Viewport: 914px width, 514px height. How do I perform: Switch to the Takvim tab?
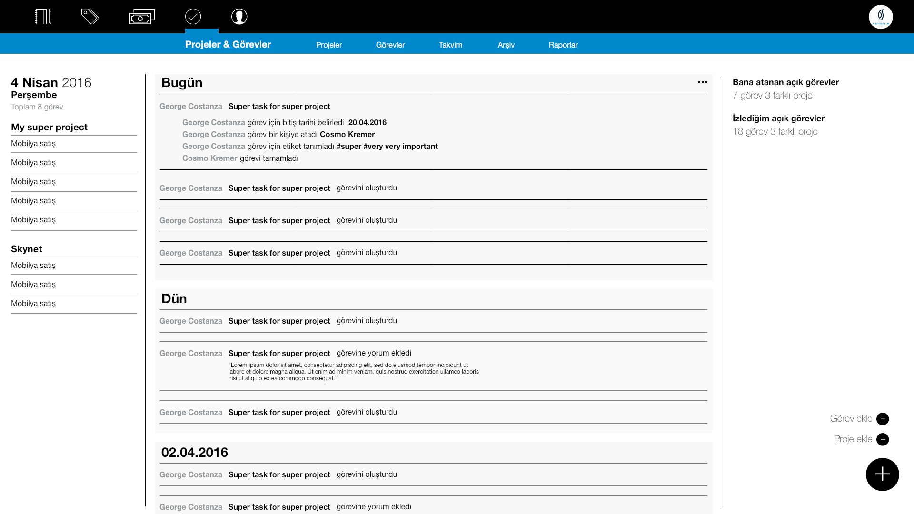coord(450,45)
